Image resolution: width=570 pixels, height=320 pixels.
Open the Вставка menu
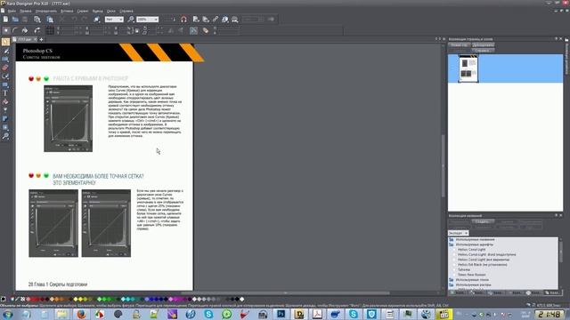click(x=67, y=12)
